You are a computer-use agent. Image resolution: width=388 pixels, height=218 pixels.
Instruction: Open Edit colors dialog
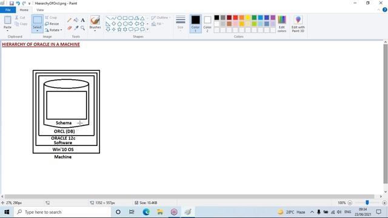point(282,24)
